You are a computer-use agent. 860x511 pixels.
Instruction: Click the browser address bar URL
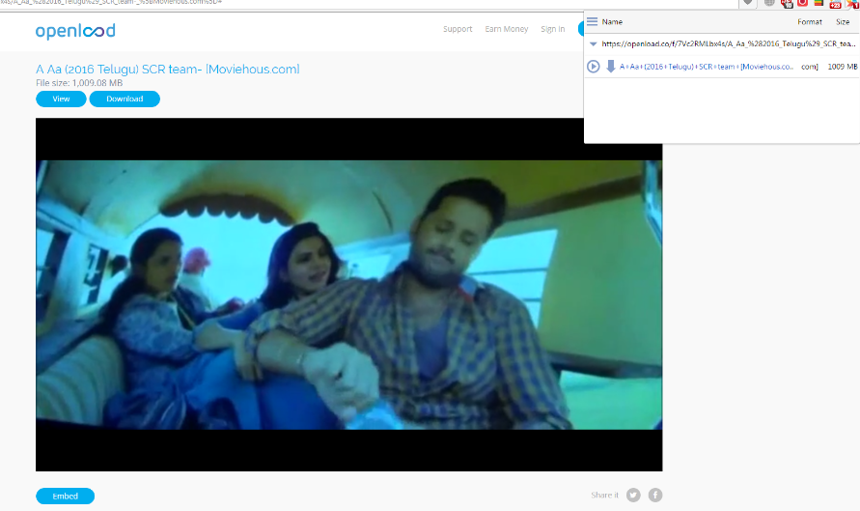pos(111,2)
